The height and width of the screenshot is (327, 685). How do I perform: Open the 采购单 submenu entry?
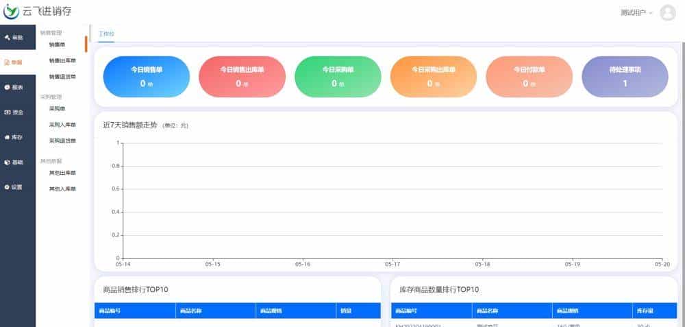[x=57, y=109]
